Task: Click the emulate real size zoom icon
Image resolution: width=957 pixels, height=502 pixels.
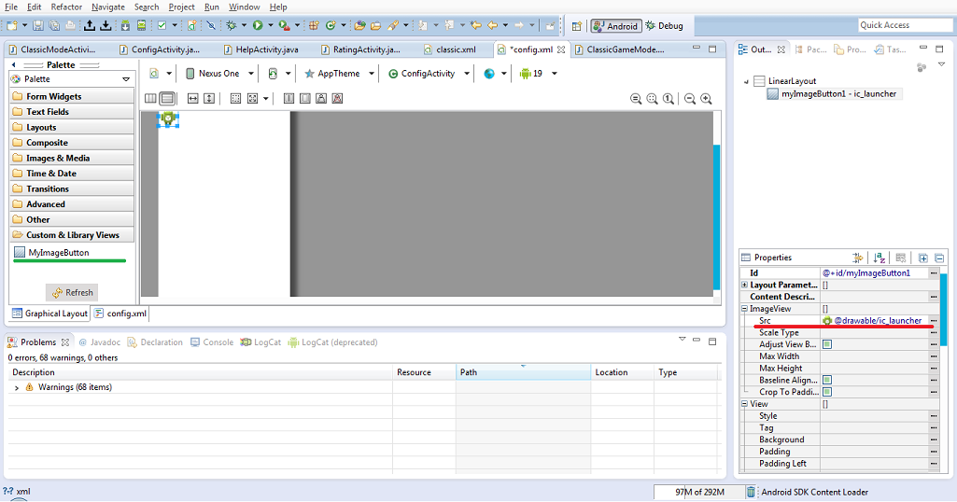Action: (x=636, y=99)
